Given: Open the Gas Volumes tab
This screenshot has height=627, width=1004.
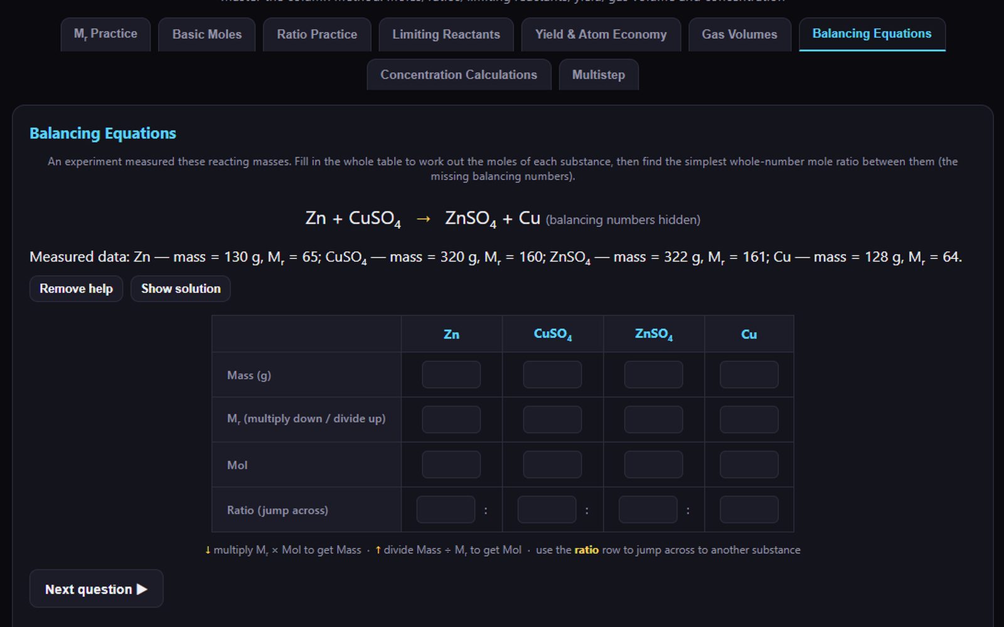Looking at the screenshot, I should click(x=739, y=34).
